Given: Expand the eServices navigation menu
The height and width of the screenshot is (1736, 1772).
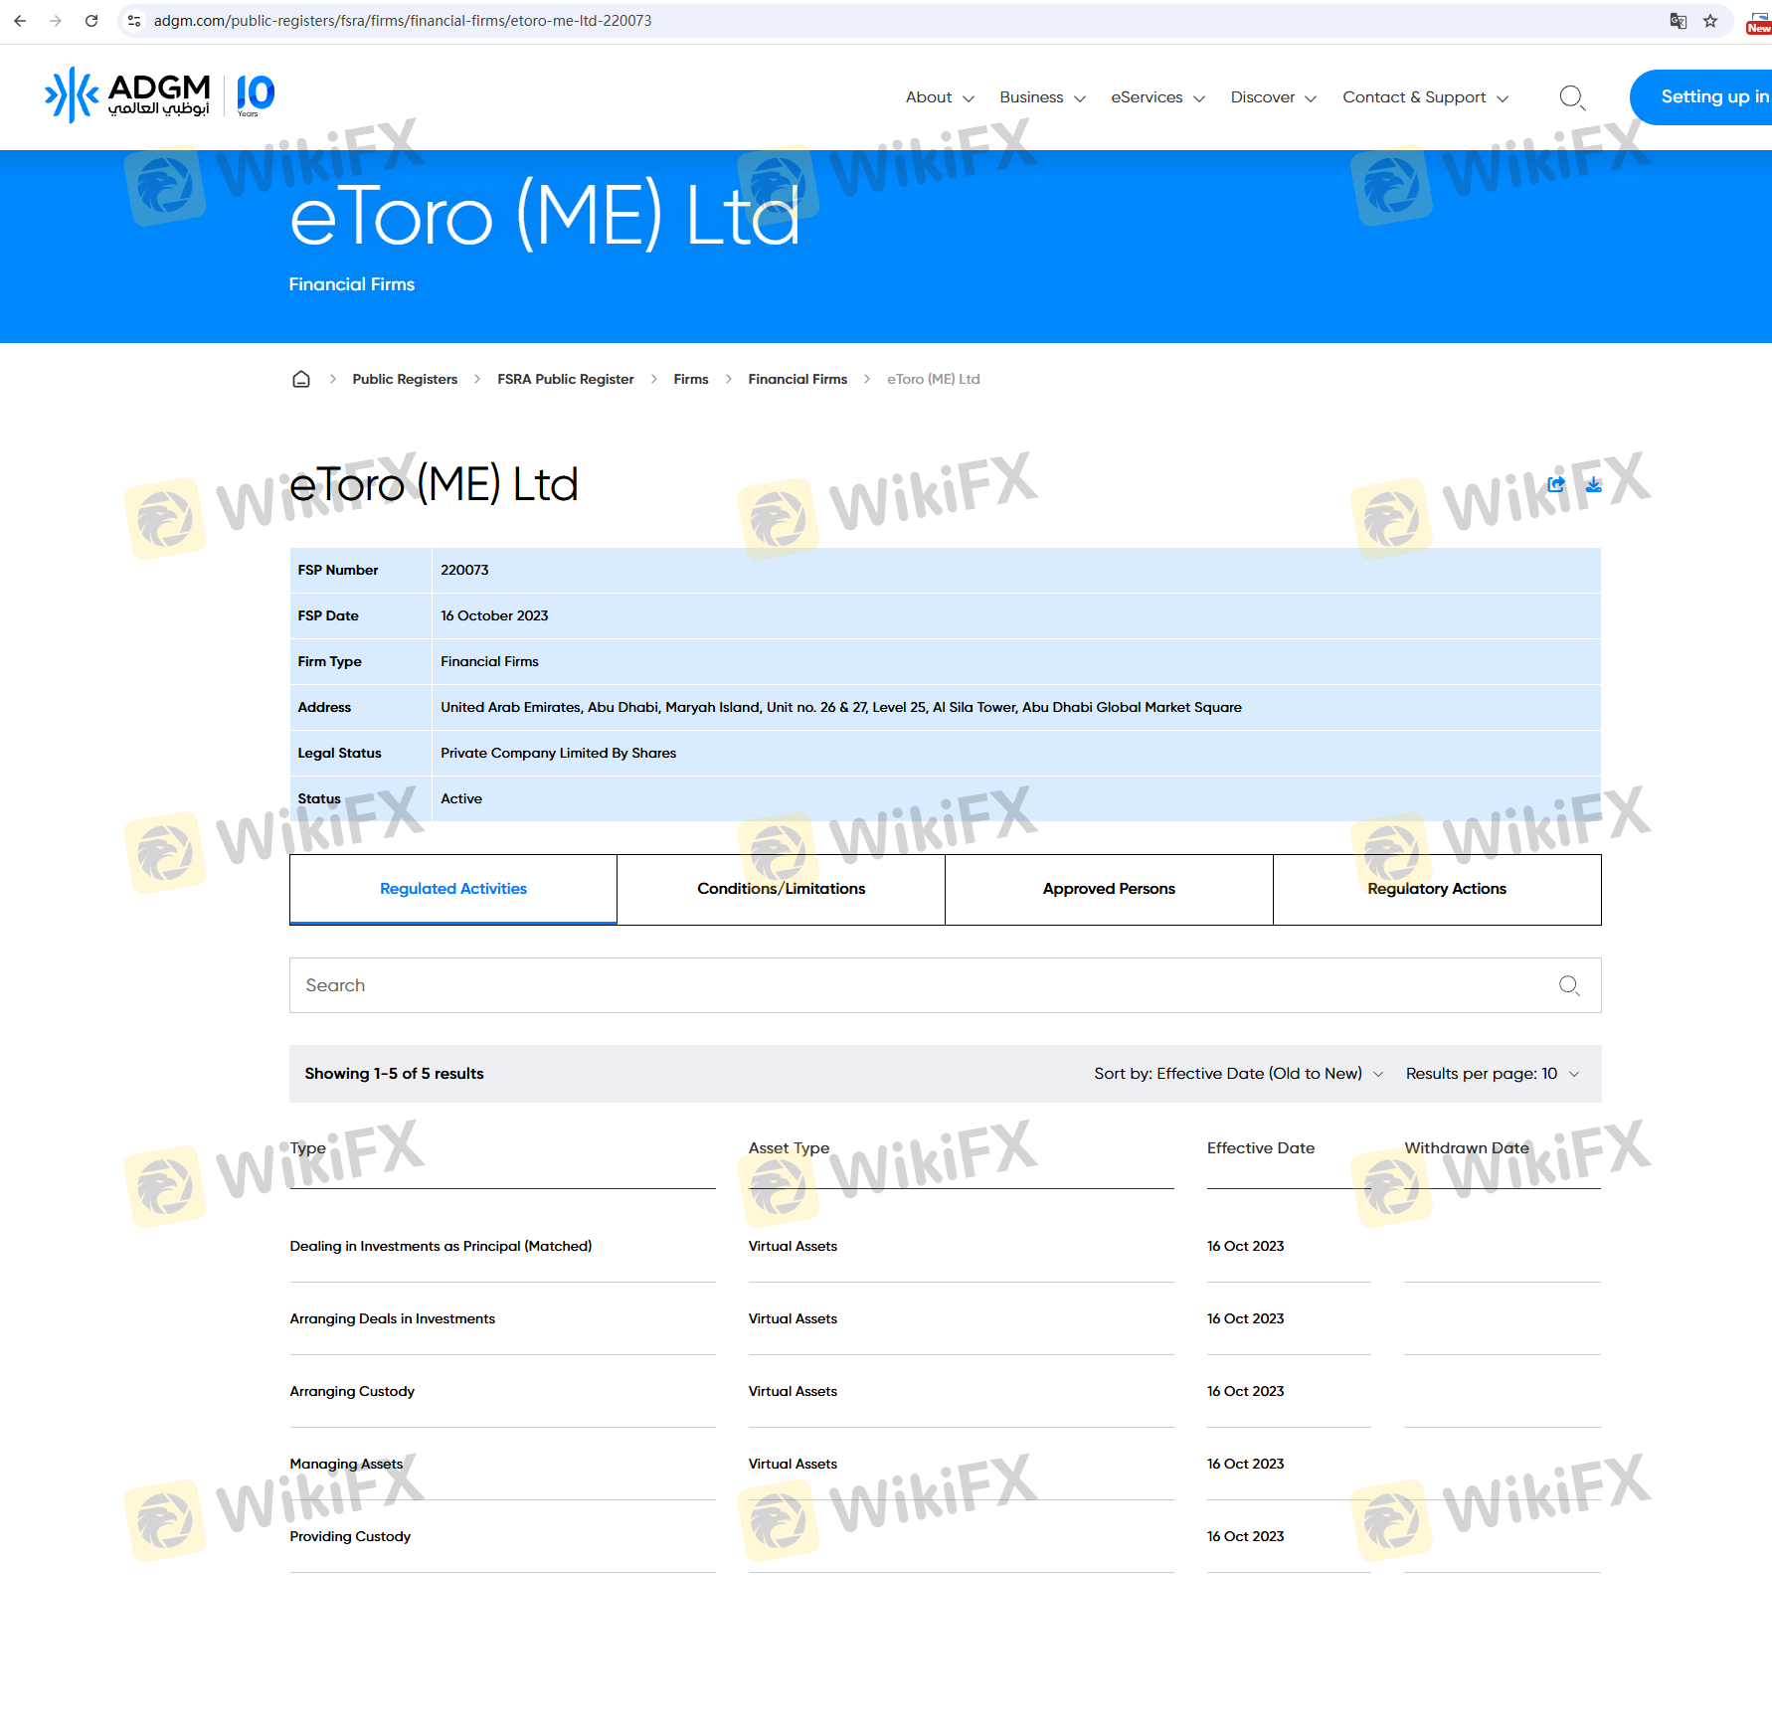Looking at the screenshot, I should (1157, 97).
